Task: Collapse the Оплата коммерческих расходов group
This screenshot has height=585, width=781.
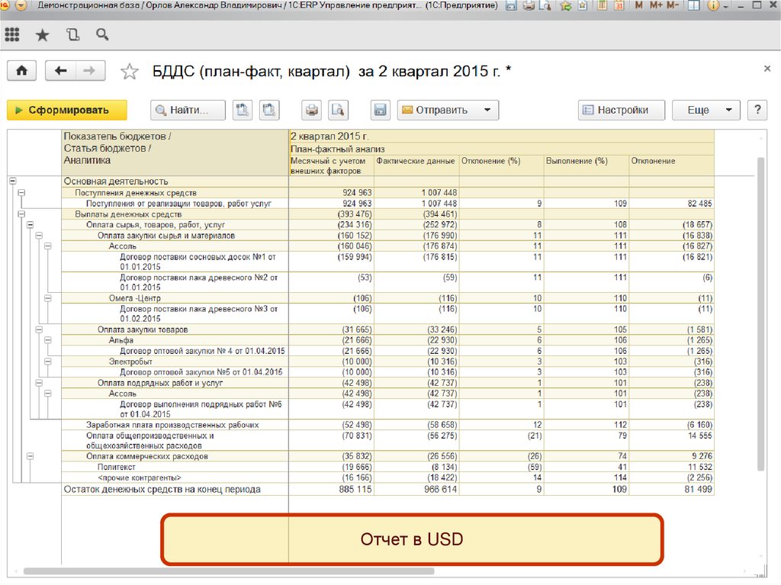Action: (31, 456)
